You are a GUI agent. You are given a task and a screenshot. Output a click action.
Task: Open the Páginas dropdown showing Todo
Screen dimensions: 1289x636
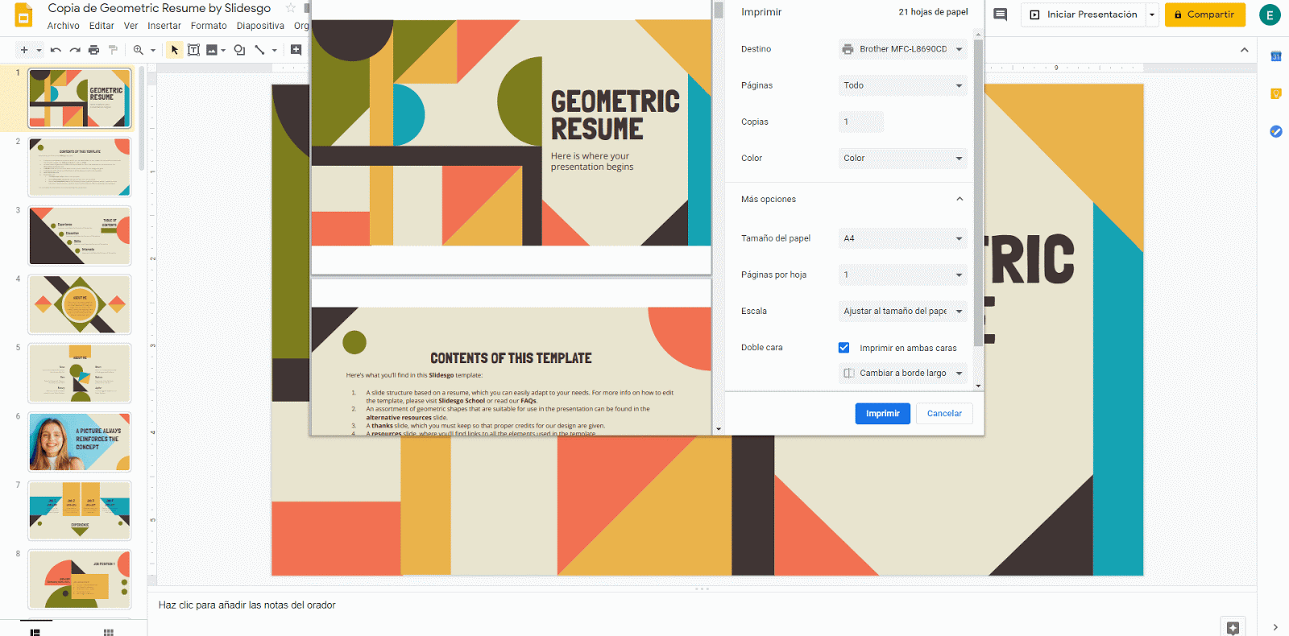click(x=902, y=85)
